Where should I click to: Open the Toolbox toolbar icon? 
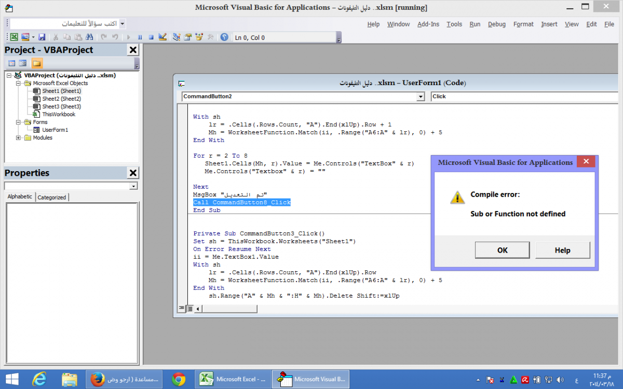pos(210,37)
